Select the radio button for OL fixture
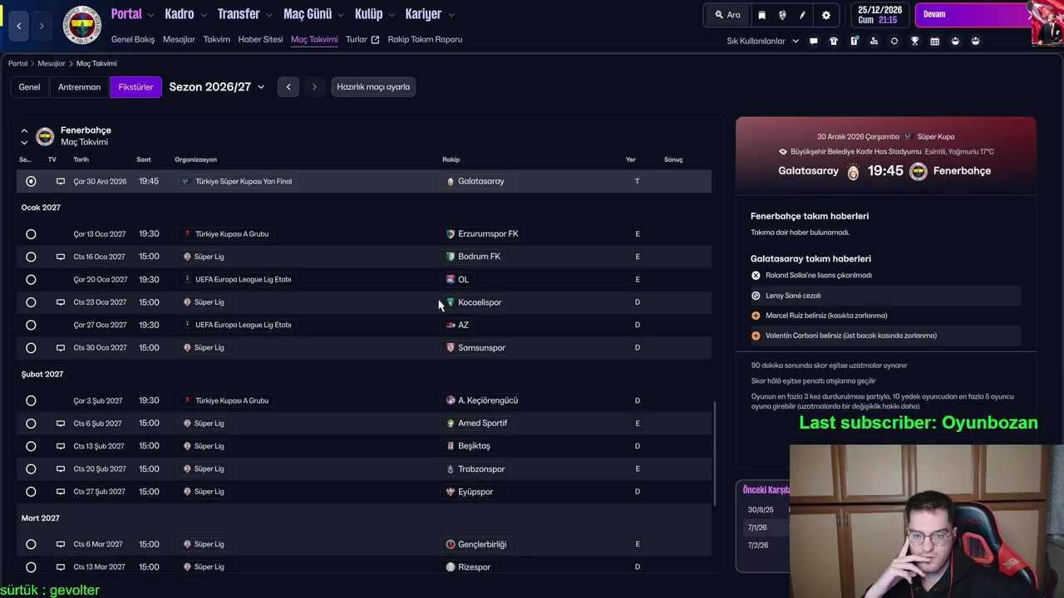 point(31,280)
